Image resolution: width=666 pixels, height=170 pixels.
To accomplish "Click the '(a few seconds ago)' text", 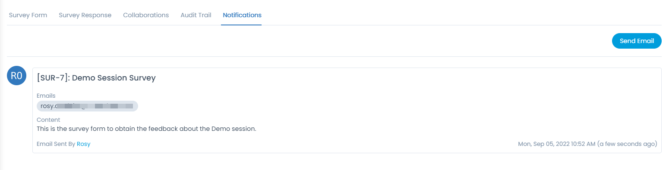I will point(627,144).
